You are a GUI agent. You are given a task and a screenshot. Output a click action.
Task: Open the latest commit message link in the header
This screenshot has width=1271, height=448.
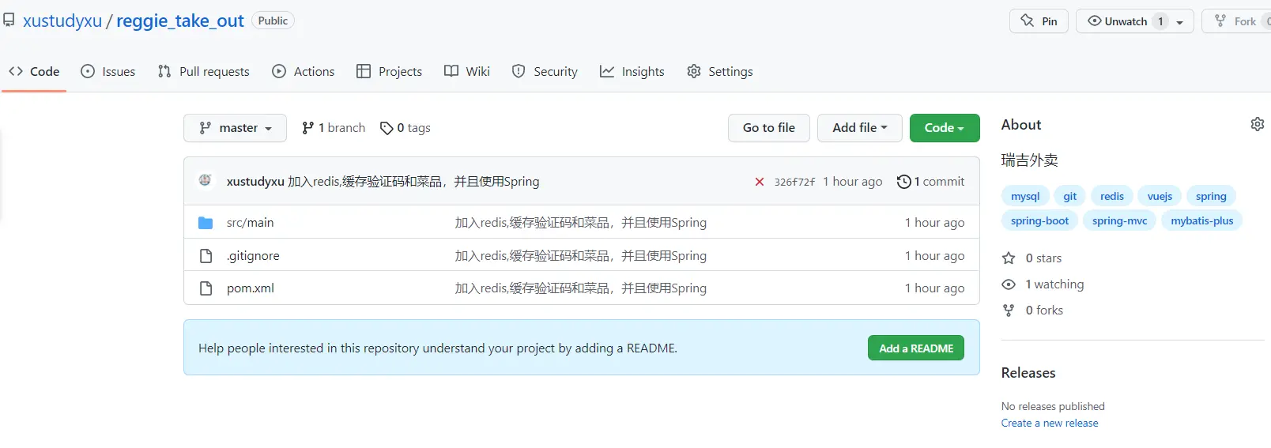(413, 181)
